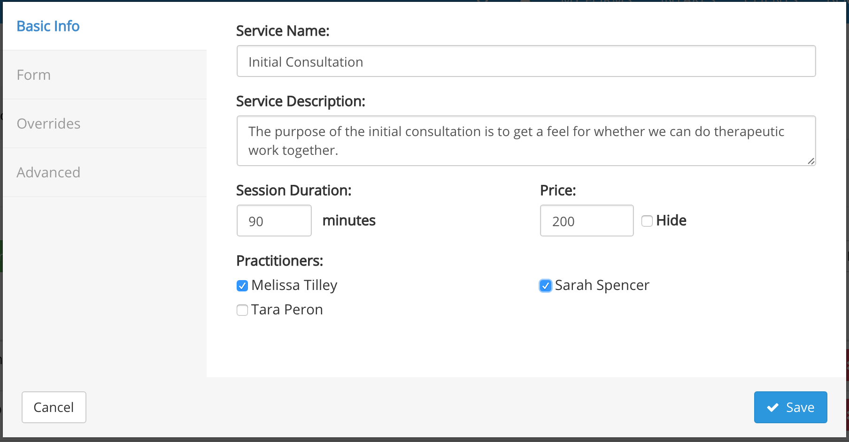Select the Advanced tab

(x=48, y=173)
